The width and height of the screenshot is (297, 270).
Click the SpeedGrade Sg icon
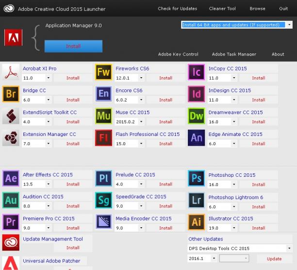pyautogui.click(x=103, y=200)
